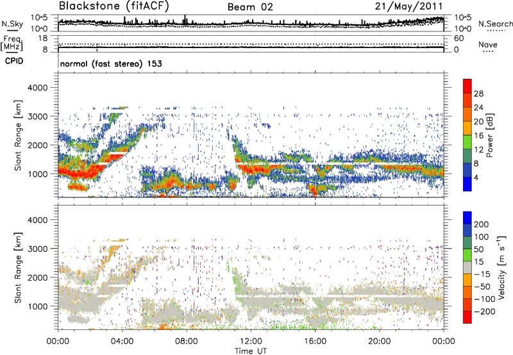The image size is (513, 355).
Task: Click the '08:00' time axis tick label
Action: [x=187, y=342]
